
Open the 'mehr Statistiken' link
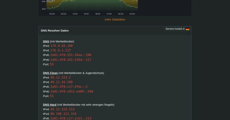pyautogui.click(x=115, y=20)
